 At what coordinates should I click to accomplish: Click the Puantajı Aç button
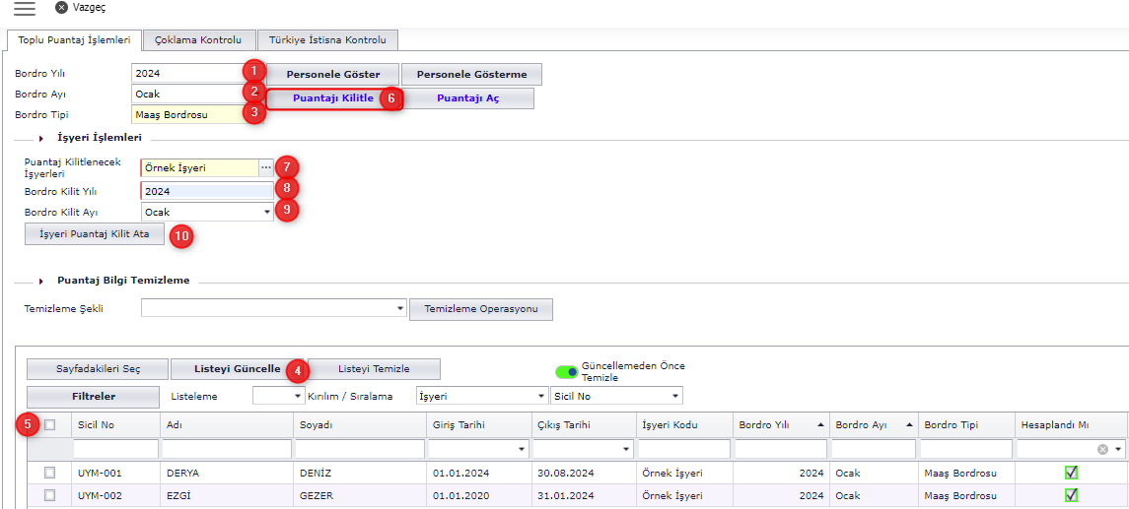click(x=467, y=98)
